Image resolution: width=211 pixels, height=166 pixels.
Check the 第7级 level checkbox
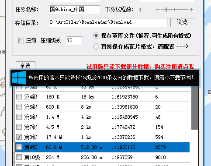19,127
